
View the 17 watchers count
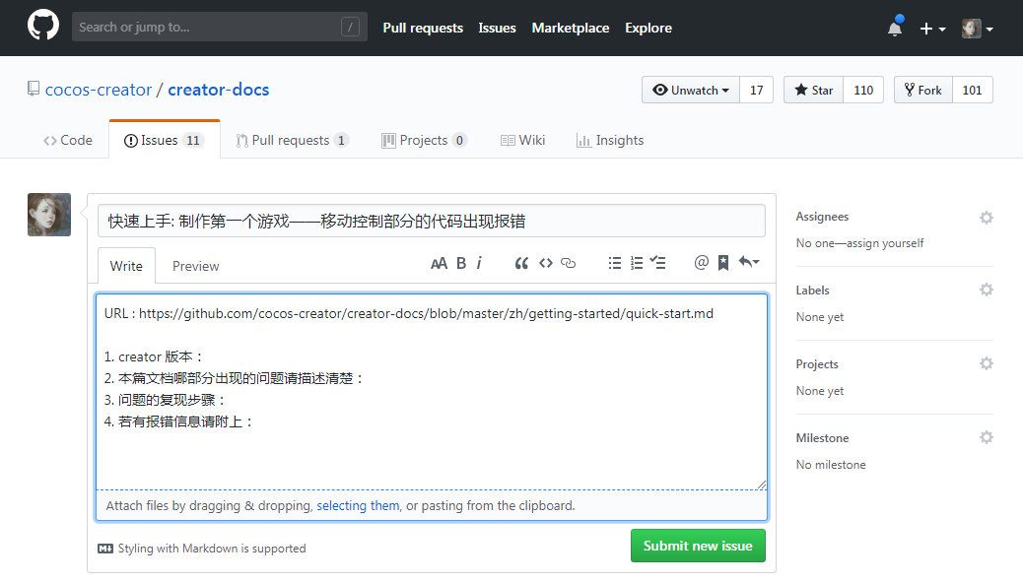coord(756,90)
